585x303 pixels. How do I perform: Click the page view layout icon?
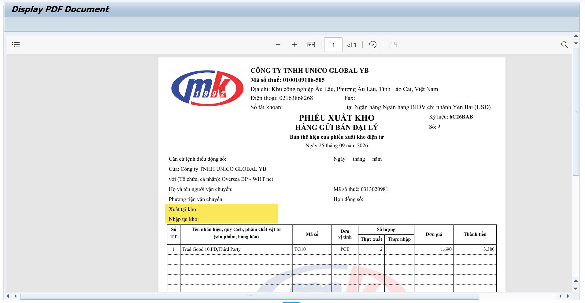pos(393,45)
